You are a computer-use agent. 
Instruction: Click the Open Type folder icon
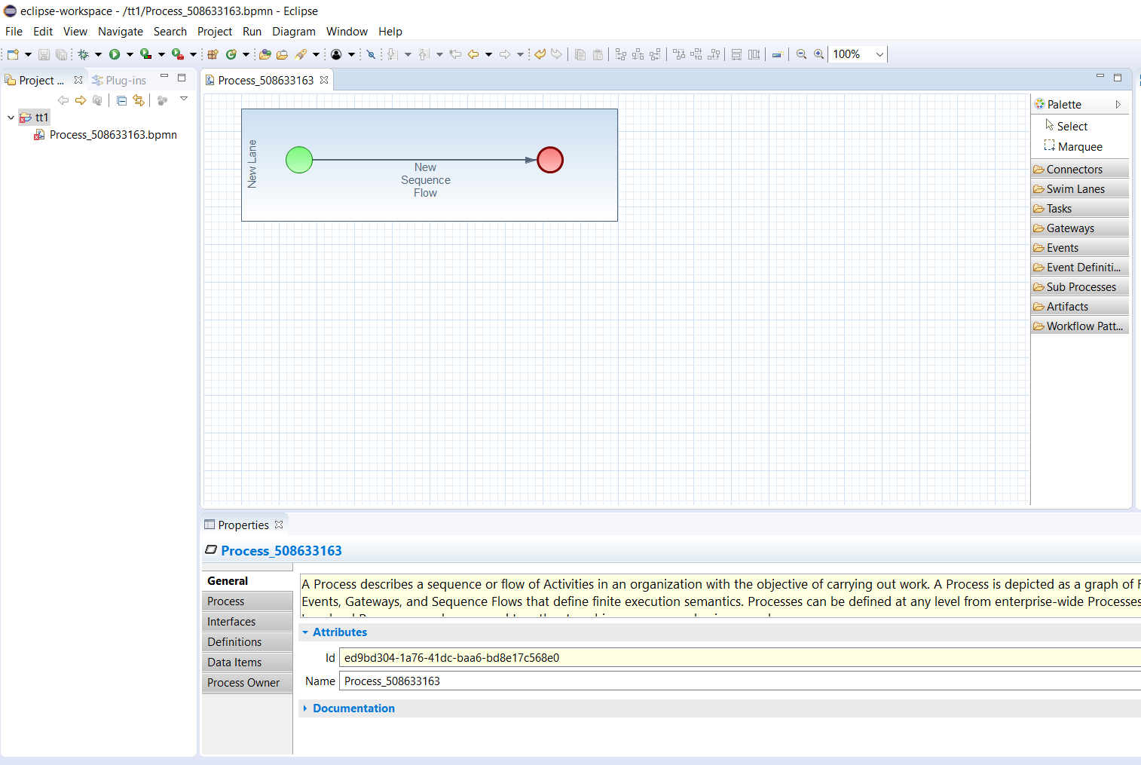tap(265, 54)
